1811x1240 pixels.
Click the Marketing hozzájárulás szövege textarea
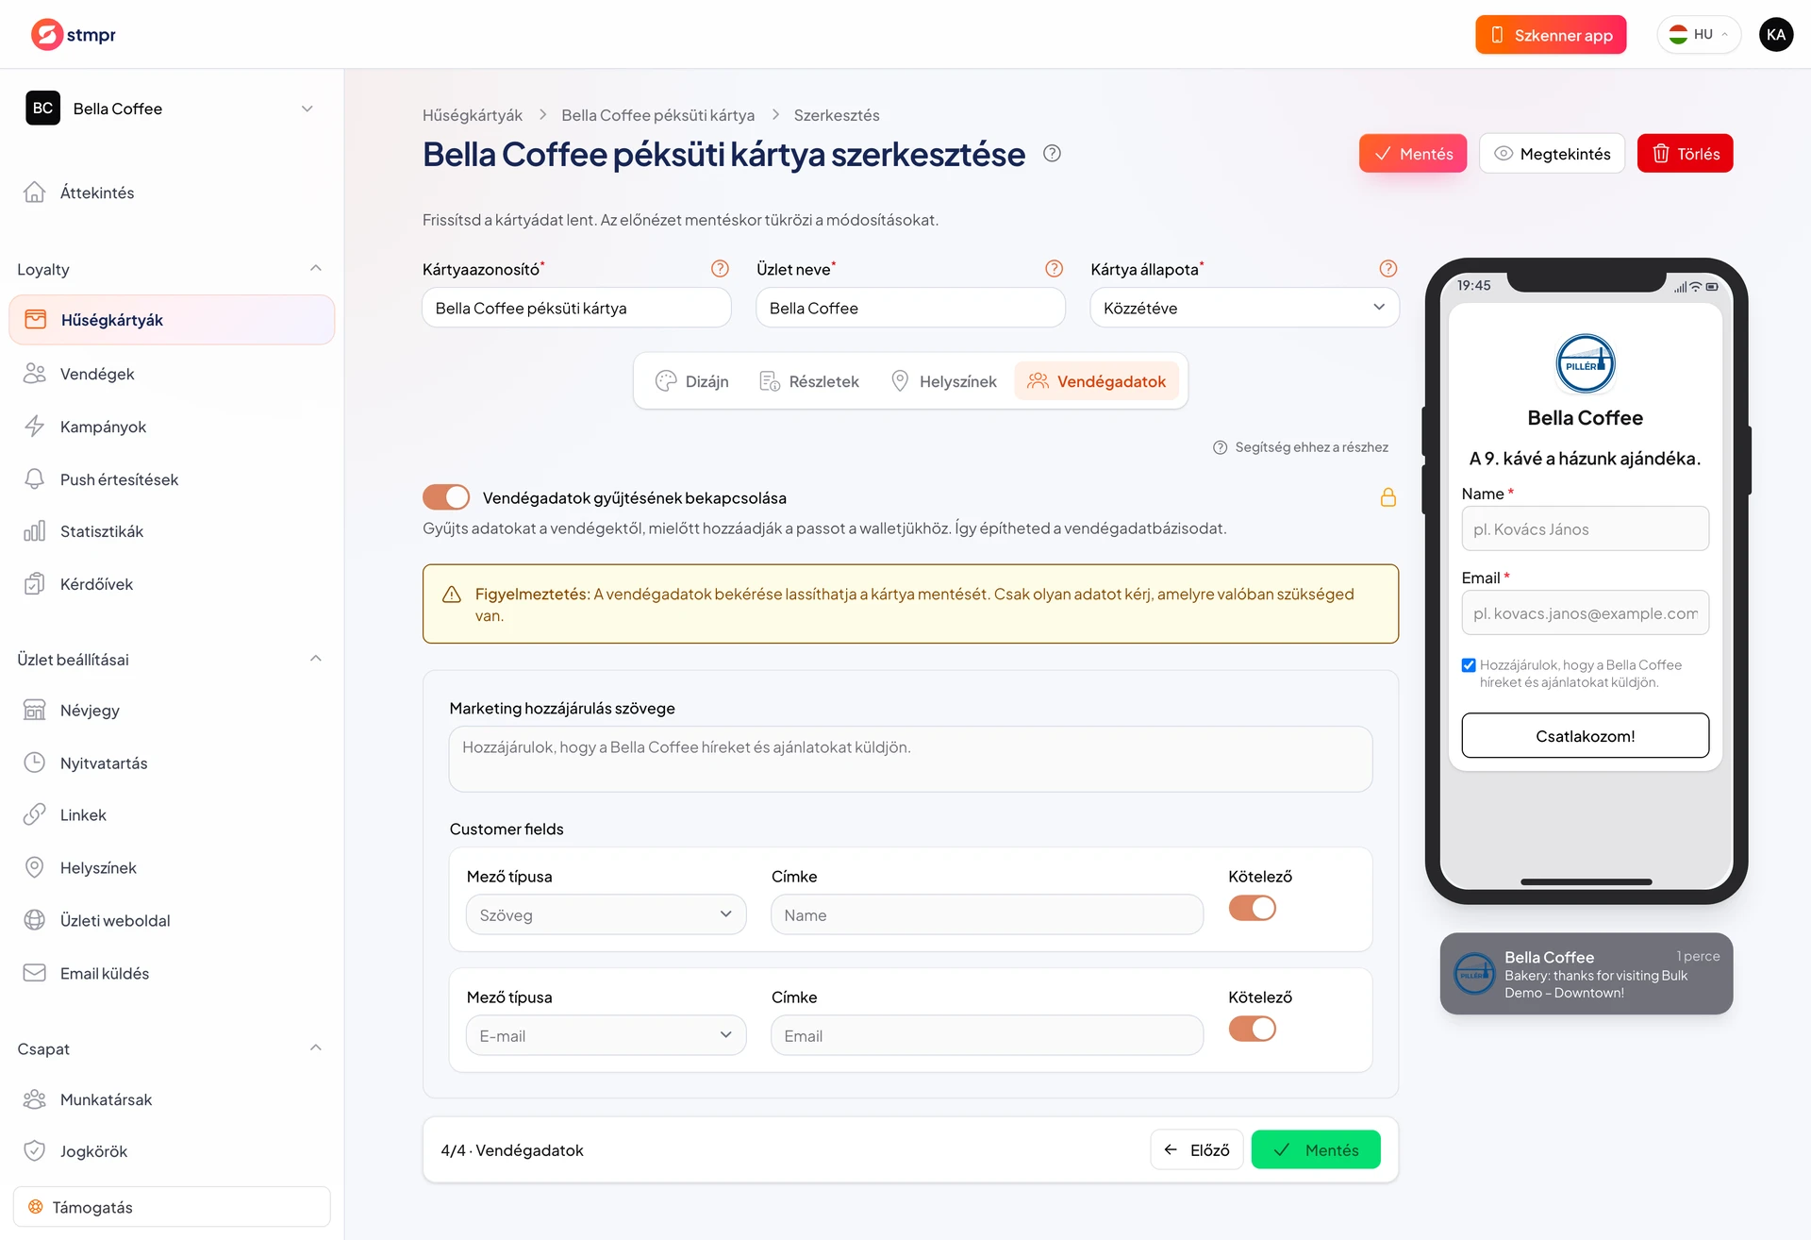click(x=910, y=759)
